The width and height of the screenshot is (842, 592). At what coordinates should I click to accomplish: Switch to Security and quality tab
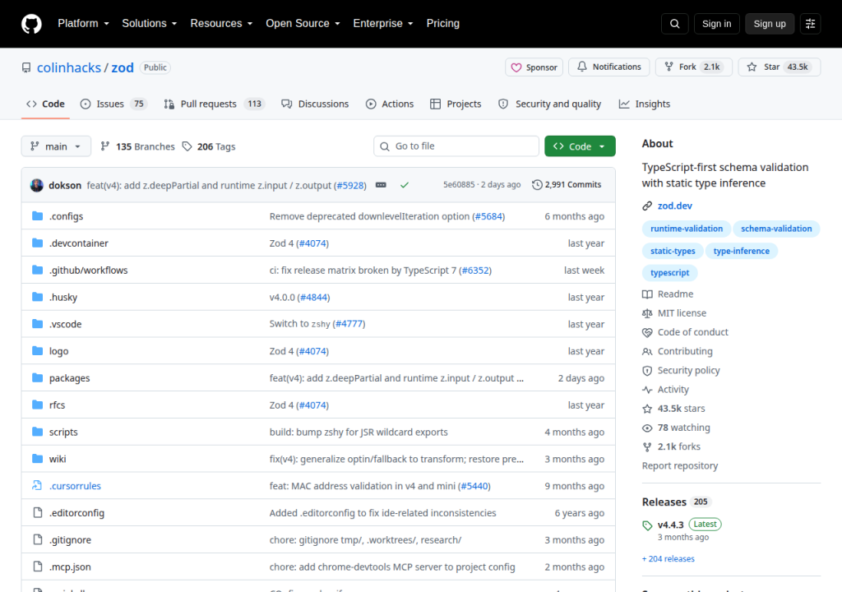pyautogui.click(x=550, y=104)
